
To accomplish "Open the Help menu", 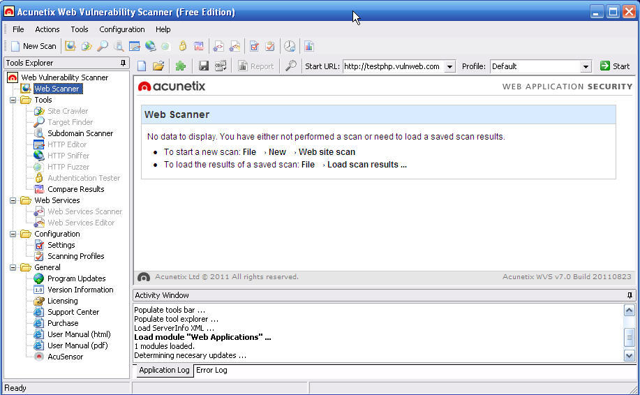I will click(163, 29).
